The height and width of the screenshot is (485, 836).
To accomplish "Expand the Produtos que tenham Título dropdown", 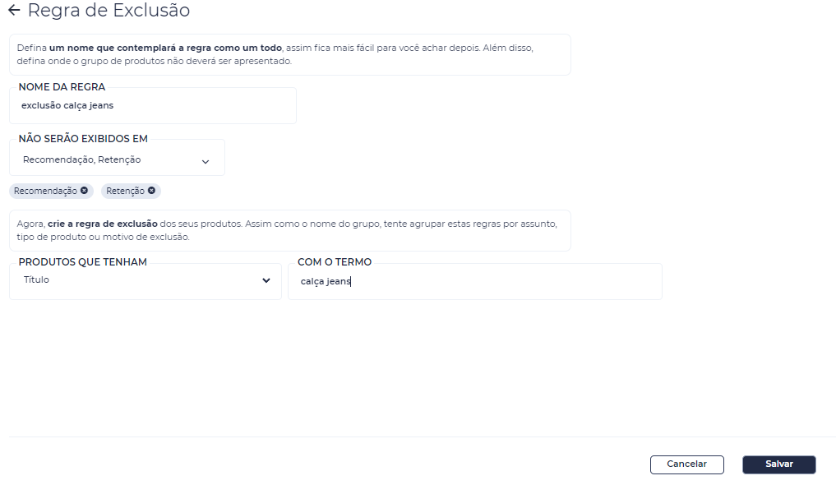I will (145, 282).
